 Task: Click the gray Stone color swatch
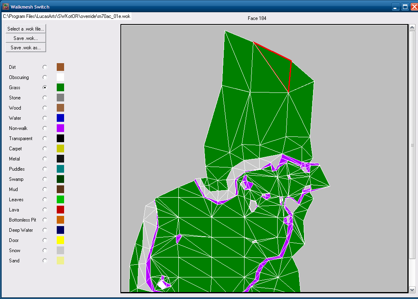tap(60, 98)
